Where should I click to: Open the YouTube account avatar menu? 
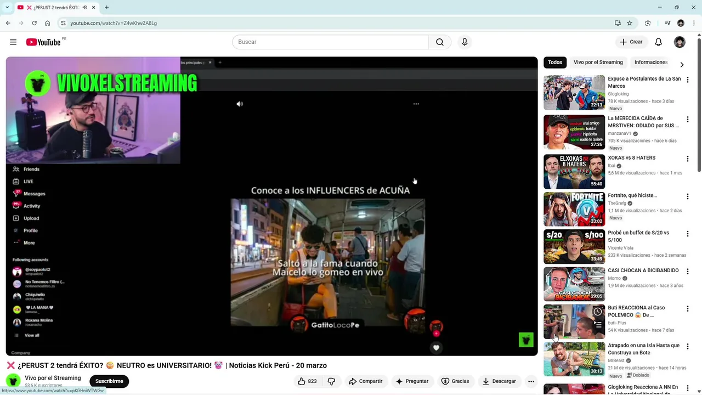pyautogui.click(x=680, y=42)
